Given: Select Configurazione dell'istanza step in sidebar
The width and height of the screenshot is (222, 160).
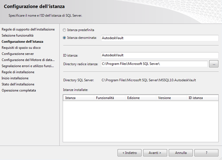Looking at the screenshot, I should pos(22,42).
